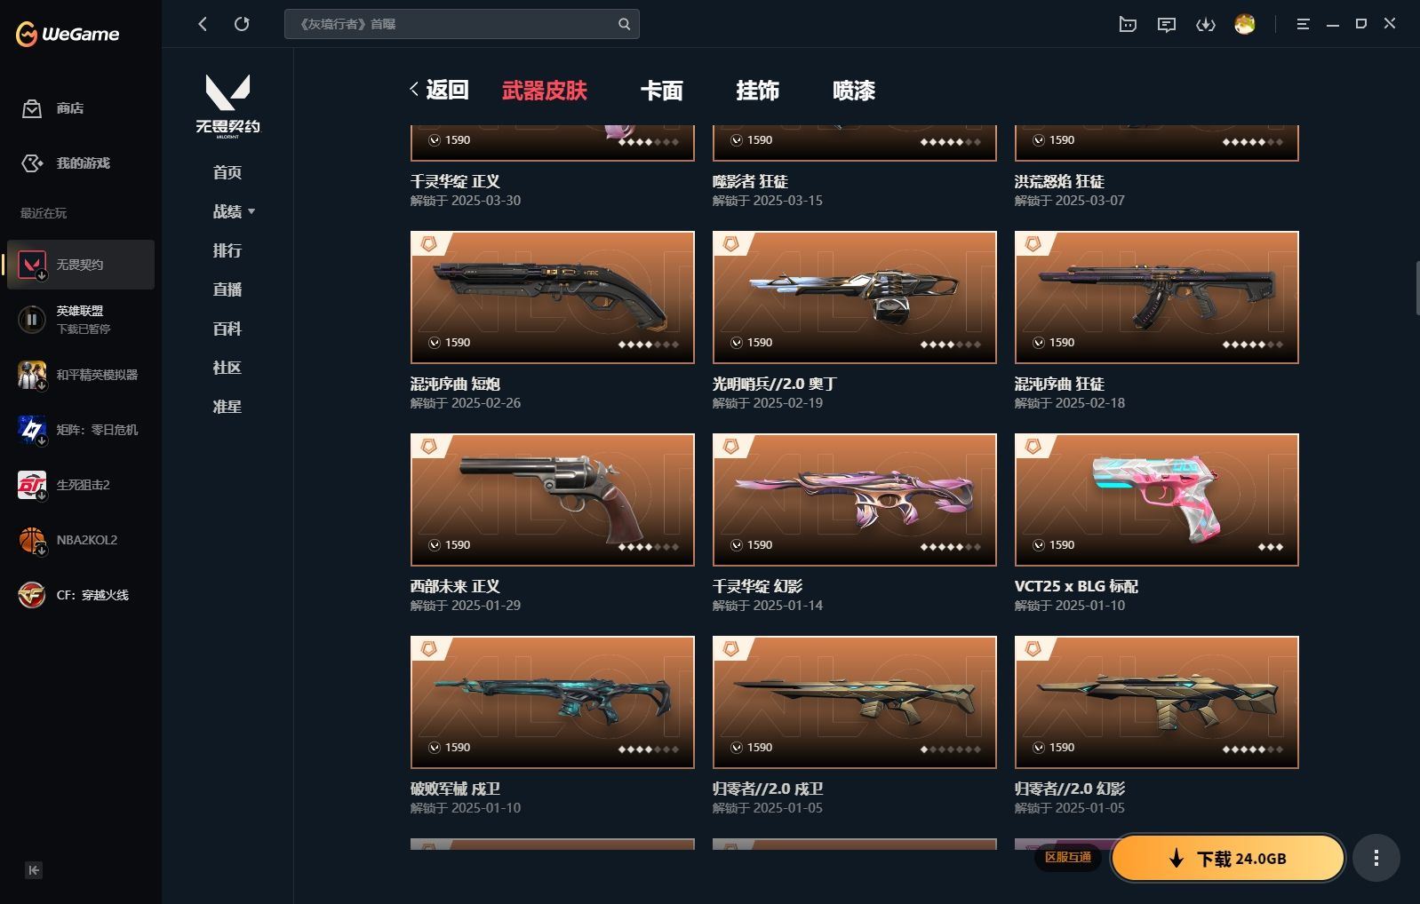This screenshot has width=1420, height=904.
Task: Open the three-dot more options button
Action: point(1376,858)
